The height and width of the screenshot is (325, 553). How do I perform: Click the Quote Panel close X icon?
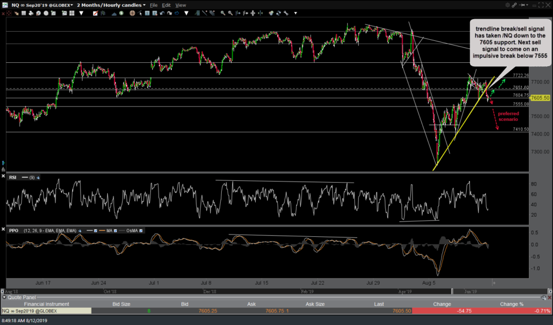click(x=550, y=297)
